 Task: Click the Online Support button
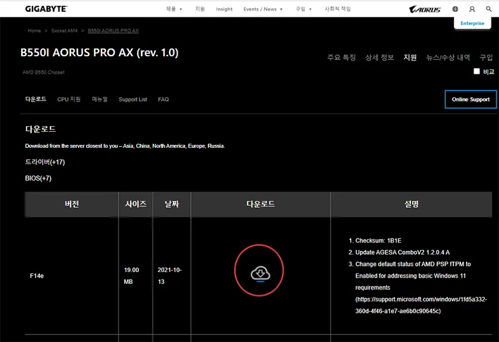click(471, 99)
